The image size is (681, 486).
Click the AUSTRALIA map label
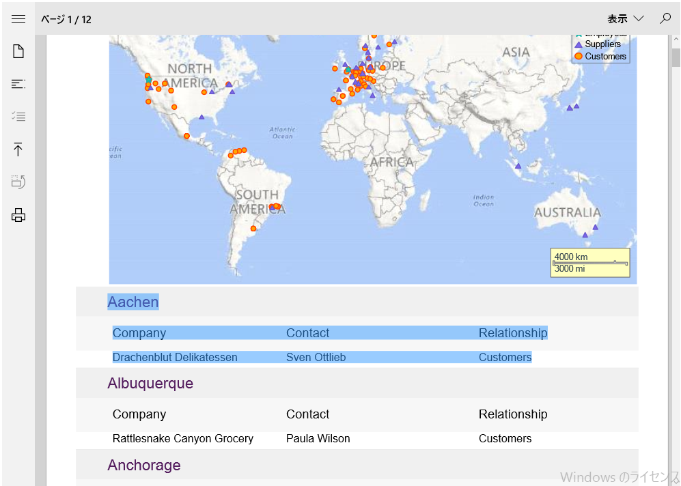pos(567,213)
